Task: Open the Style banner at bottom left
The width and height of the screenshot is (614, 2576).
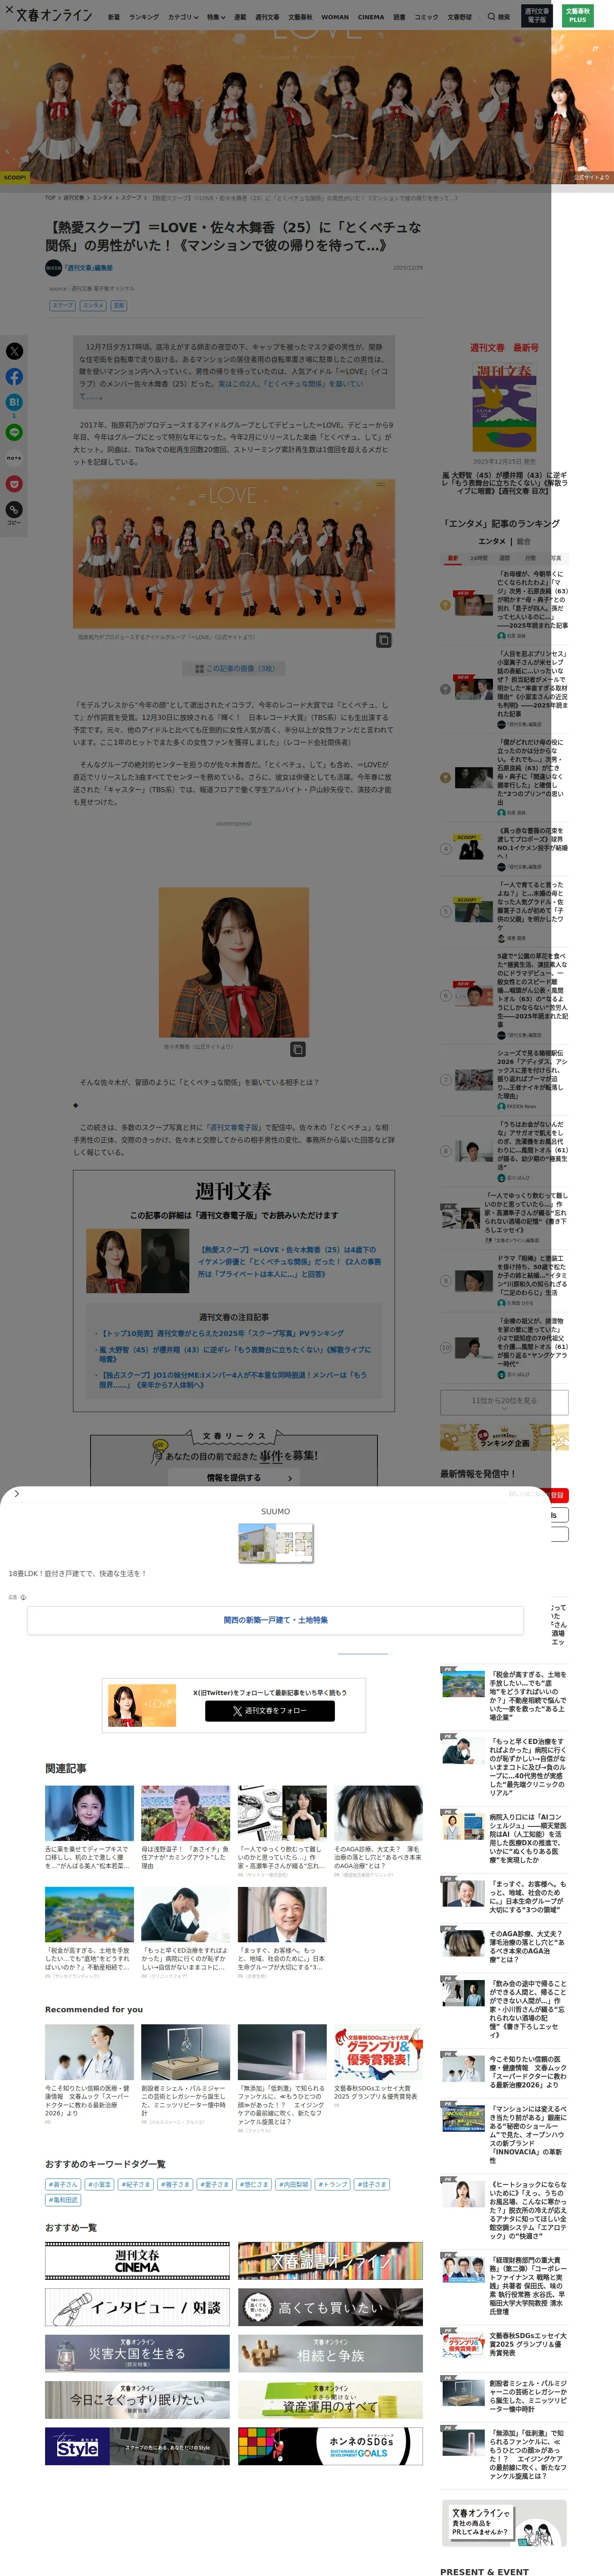Action: 137,2446
